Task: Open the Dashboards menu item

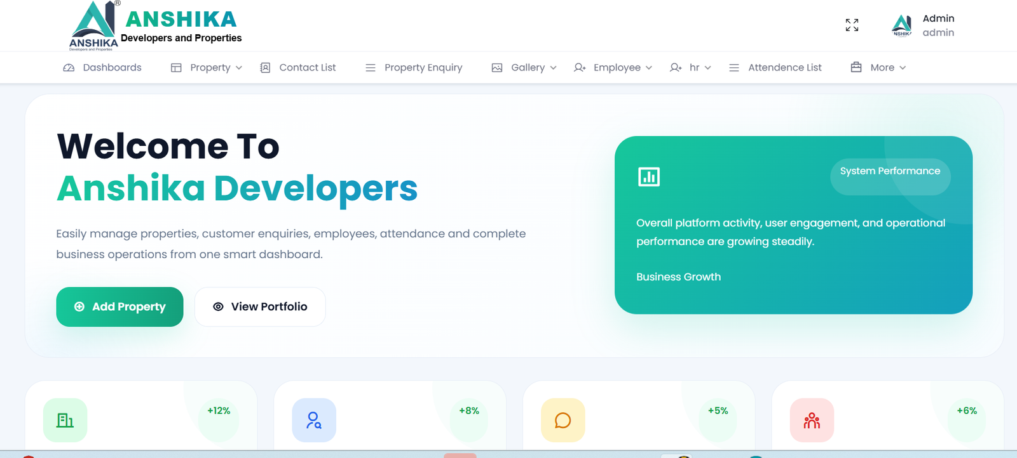Action: (x=102, y=68)
